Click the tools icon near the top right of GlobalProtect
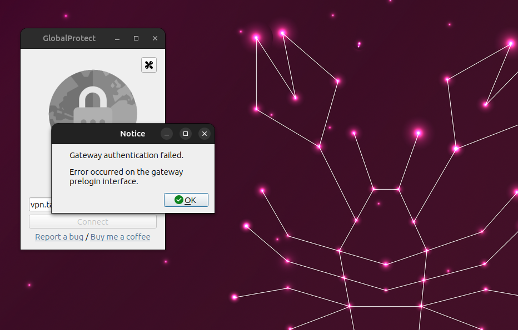The image size is (518, 330). tap(148, 64)
